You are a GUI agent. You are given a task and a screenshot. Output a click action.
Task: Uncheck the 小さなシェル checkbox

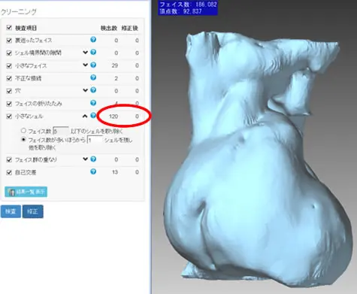coord(9,117)
